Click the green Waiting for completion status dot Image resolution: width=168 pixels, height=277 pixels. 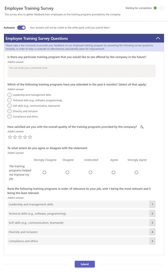pos(155,8)
